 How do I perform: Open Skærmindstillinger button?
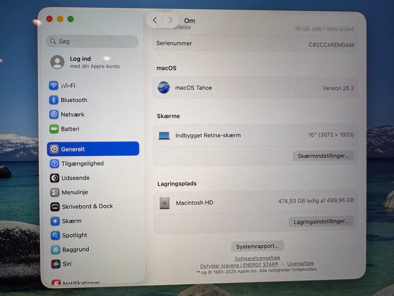tap(323, 156)
